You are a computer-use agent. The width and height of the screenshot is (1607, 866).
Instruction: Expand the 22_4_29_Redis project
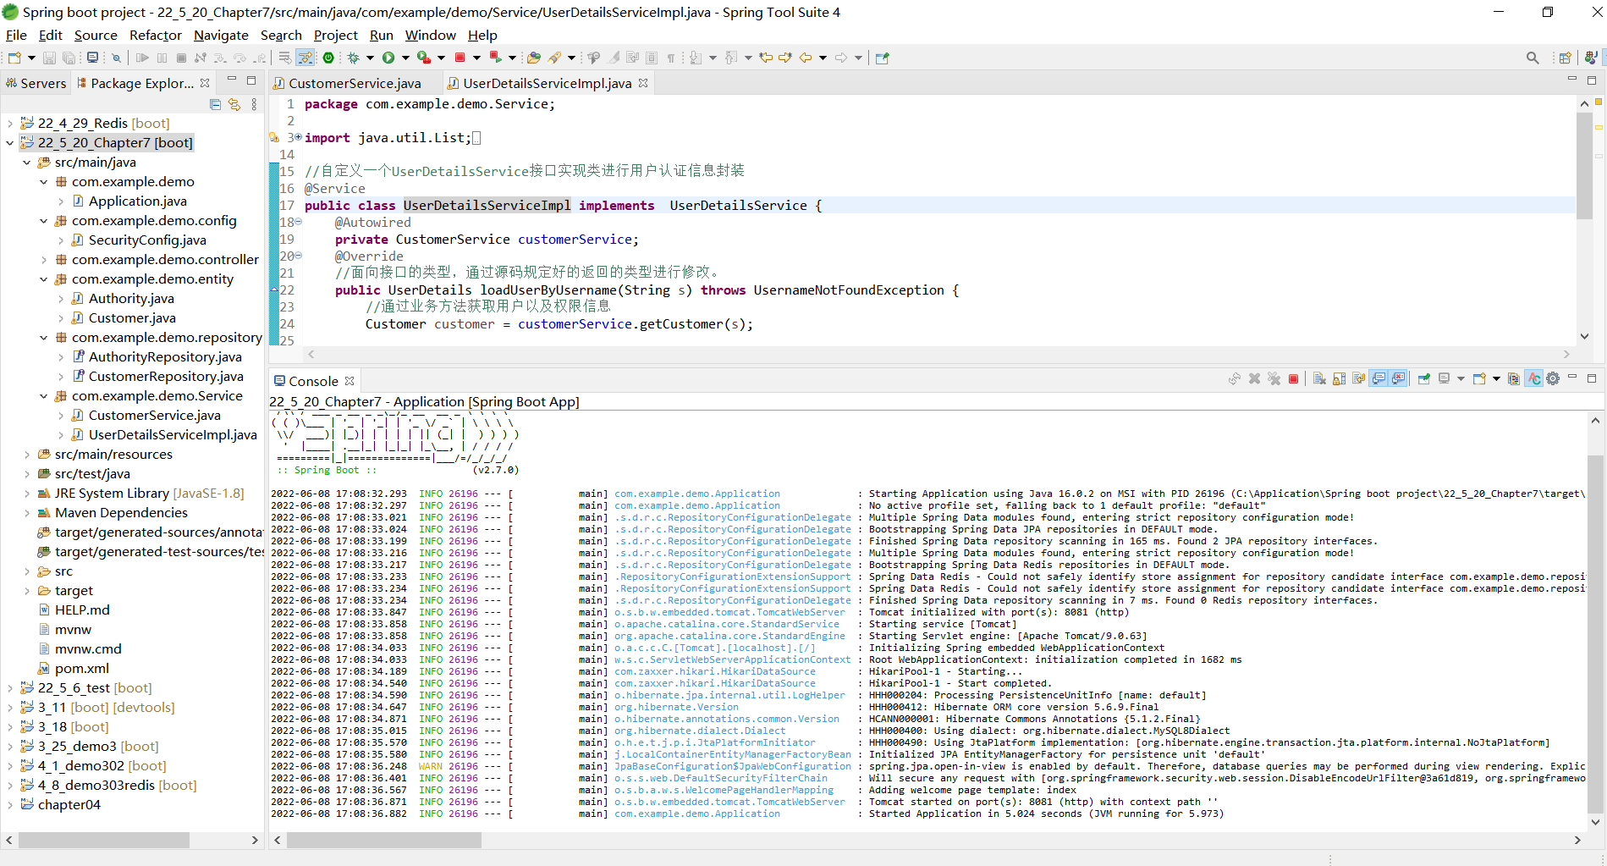point(10,124)
